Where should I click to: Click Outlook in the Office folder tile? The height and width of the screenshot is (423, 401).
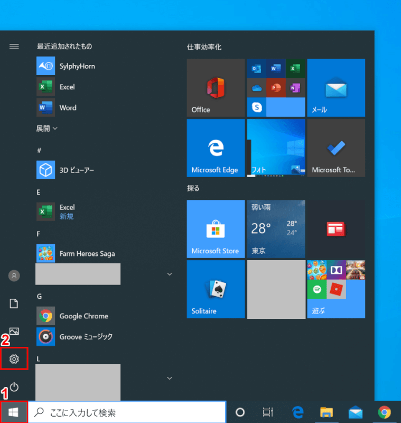pos(257,69)
